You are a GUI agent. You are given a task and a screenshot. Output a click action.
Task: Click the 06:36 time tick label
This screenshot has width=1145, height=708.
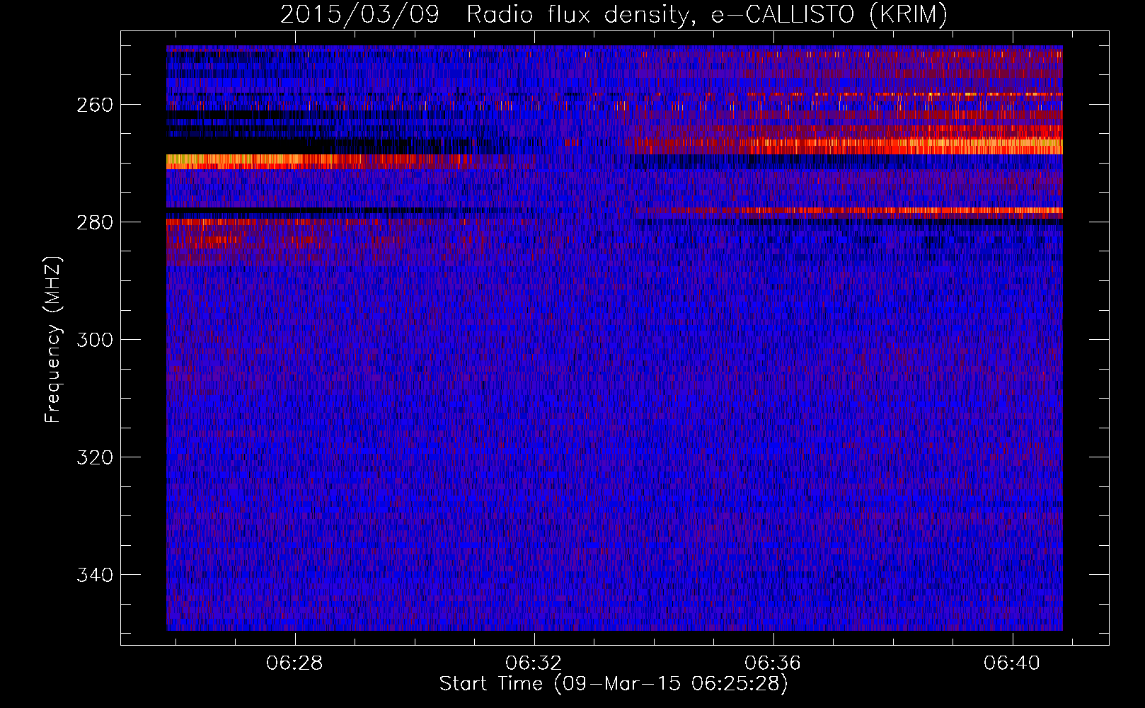click(x=773, y=663)
